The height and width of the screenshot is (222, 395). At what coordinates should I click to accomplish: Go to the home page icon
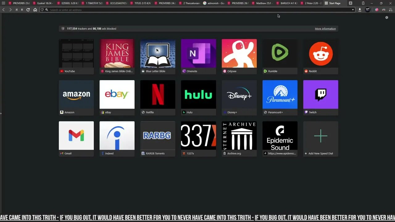[35, 10]
